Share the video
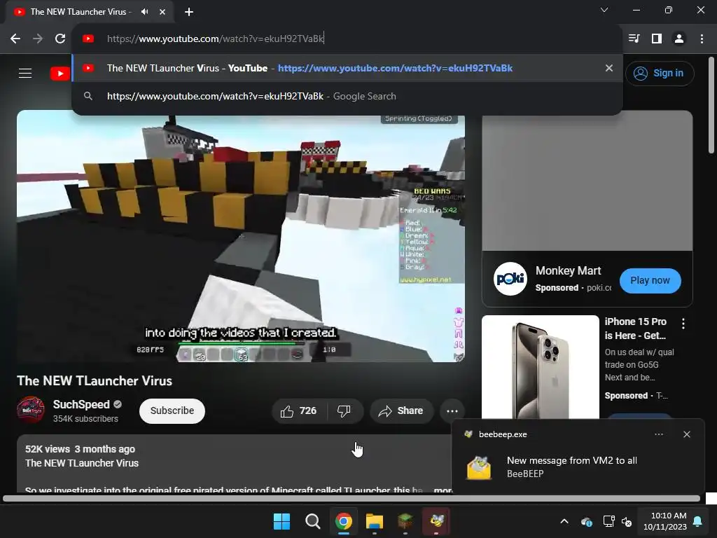The image size is (717, 538). pyautogui.click(x=401, y=411)
